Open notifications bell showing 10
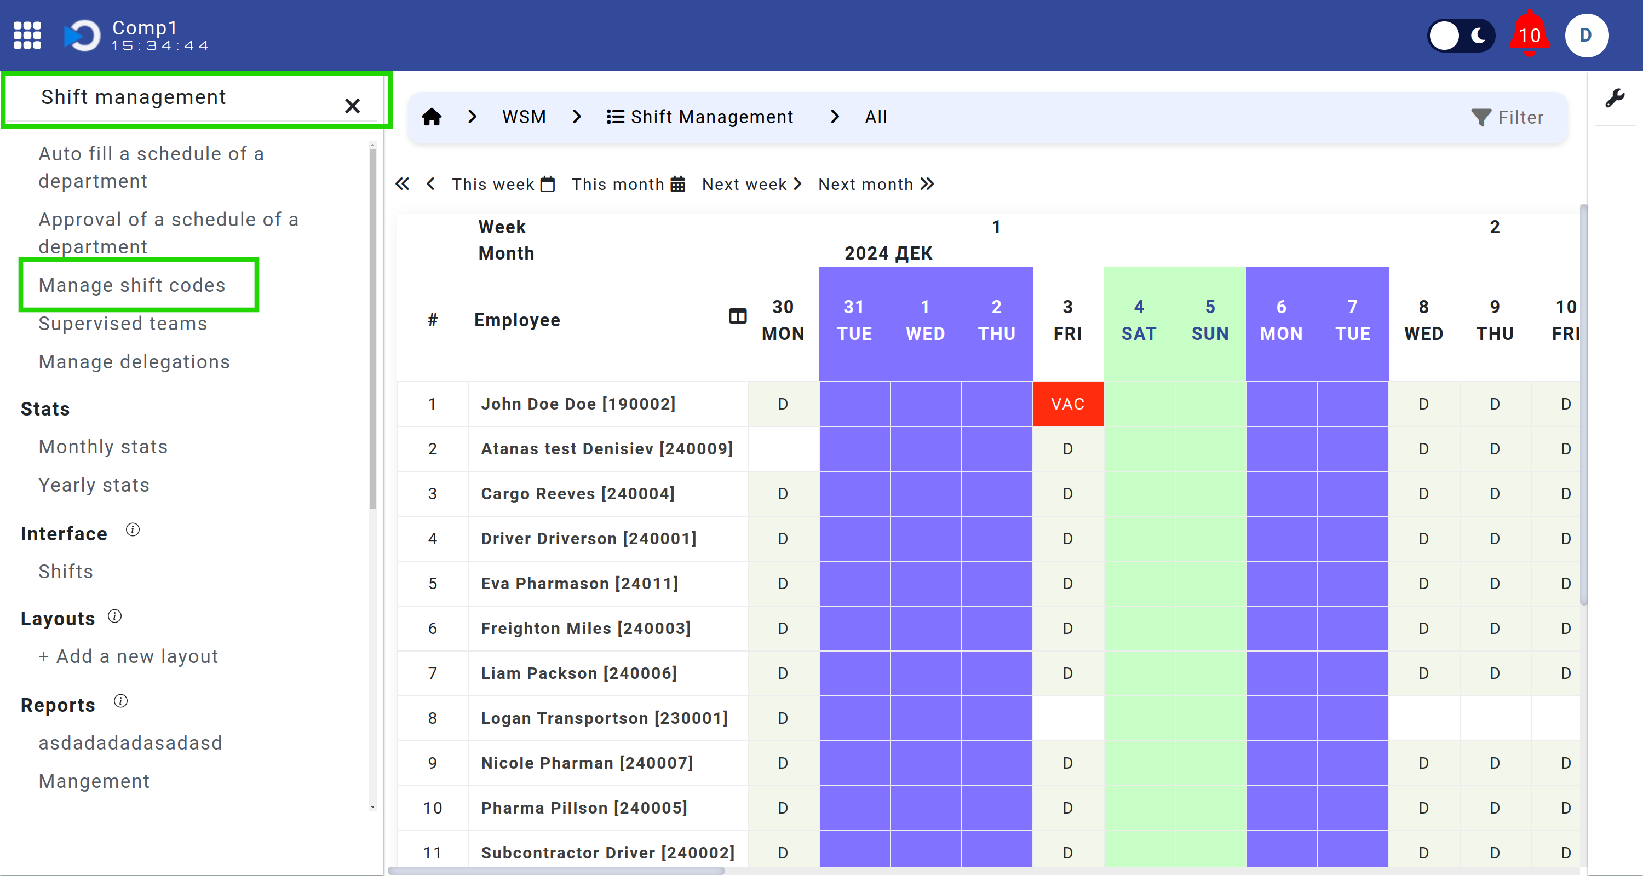Viewport: 1643px width, 876px height. click(1529, 35)
